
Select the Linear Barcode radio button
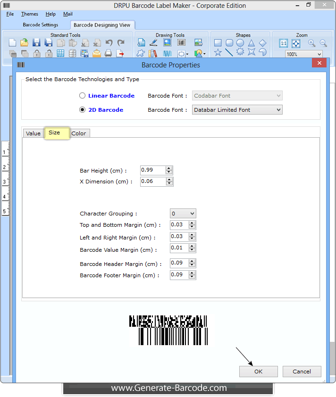[83, 96]
